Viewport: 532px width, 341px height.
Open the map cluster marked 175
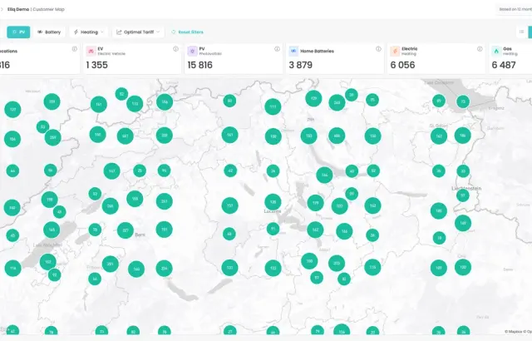[x=372, y=267]
